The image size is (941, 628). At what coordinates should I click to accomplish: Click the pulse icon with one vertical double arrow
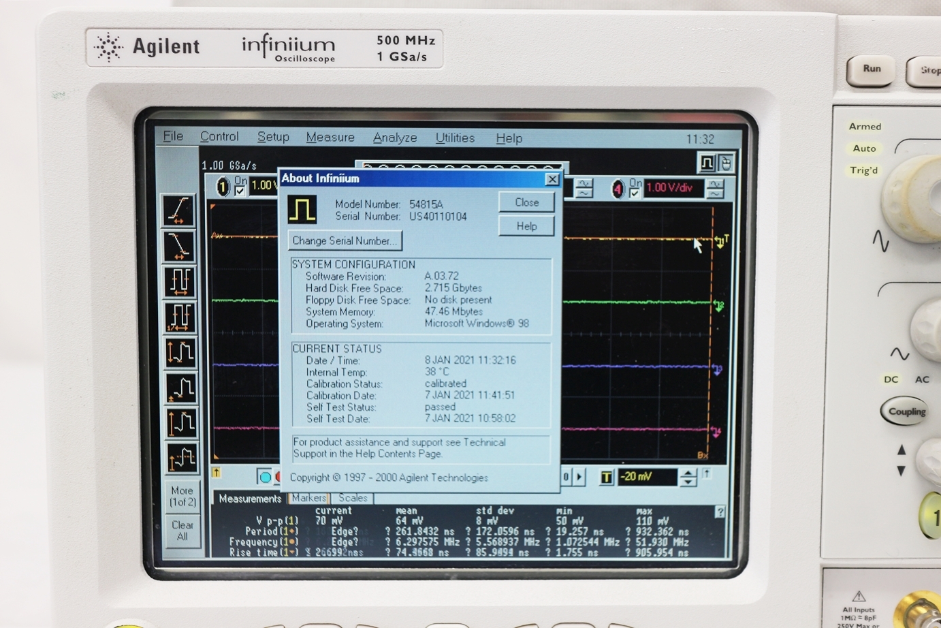click(x=180, y=352)
